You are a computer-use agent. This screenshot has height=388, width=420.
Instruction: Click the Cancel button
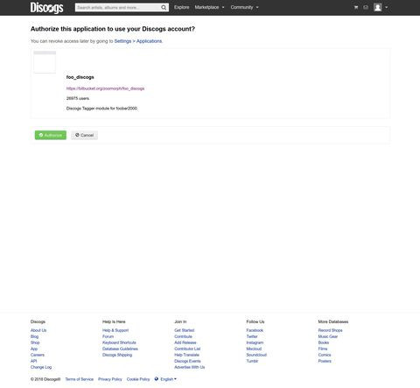pos(84,135)
